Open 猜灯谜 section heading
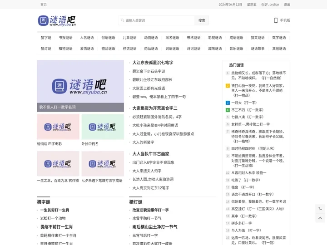327x245 pixels. point(136,202)
